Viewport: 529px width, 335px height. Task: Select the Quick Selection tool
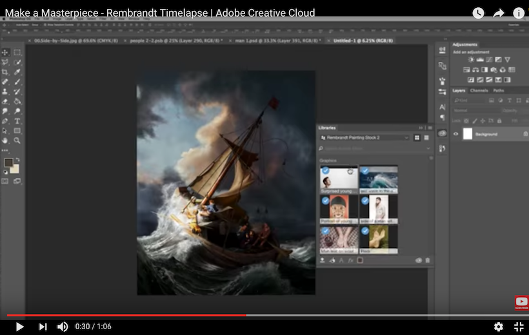[17, 62]
